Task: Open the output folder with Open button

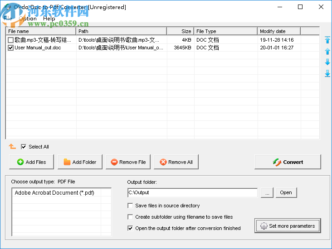Action: (286, 192)
